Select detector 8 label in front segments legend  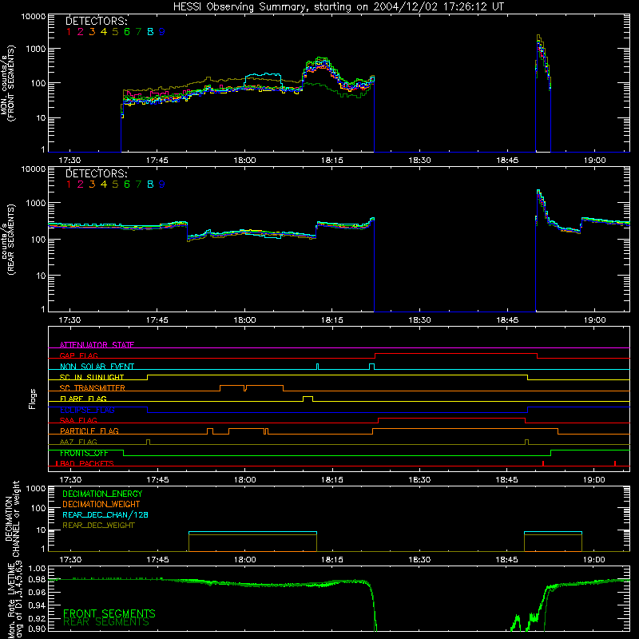pyautogui.click(x=150, y=32)
